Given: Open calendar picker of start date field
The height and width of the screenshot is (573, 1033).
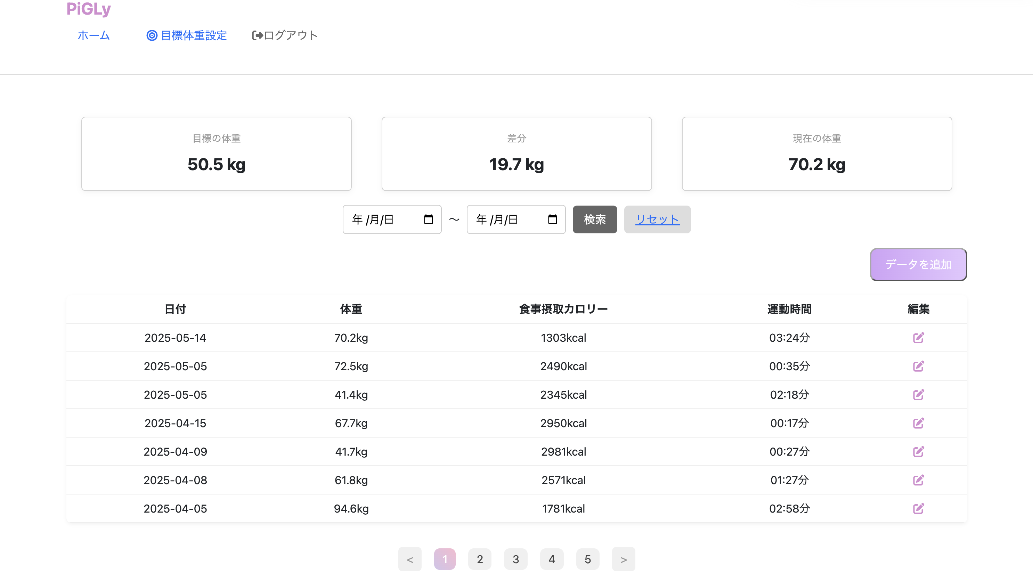Looking at the screenshot, I should 428,219.
